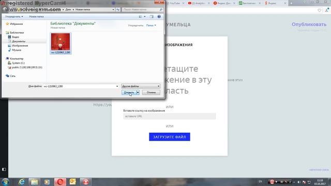Image resolution: width=331 pixels, height=186 pixels.
Task: Expand the Открыть button split arrow
Action: pyautogui.click(x=138, y=92)
